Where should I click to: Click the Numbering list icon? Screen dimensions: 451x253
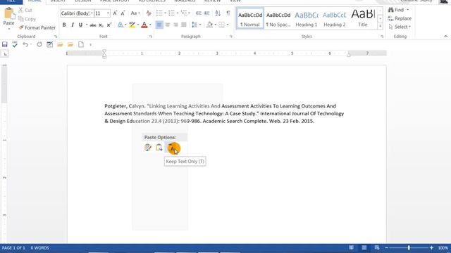tap(171, 13)
